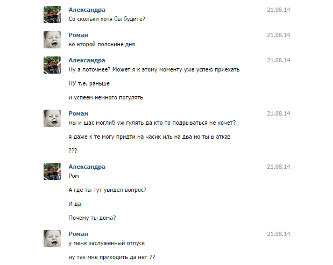Click Александра name above "Ну а поточнее?" message

point(87,60)
